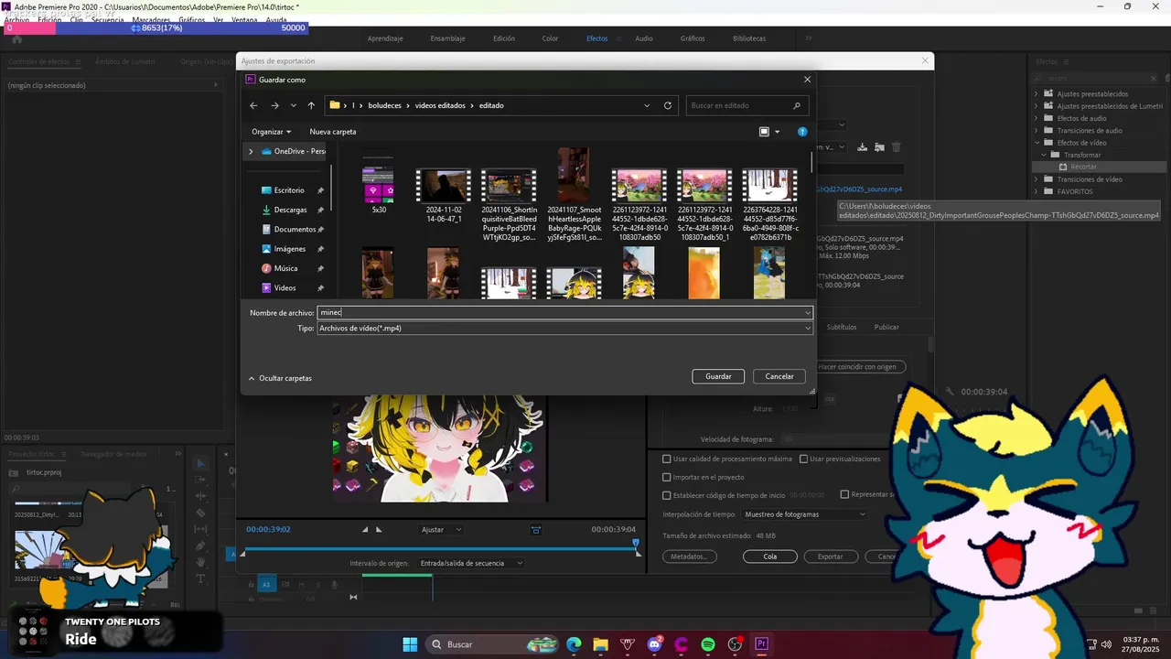Click the Premiere home icon
This screenshot has width=1171, height=659.
16,38
